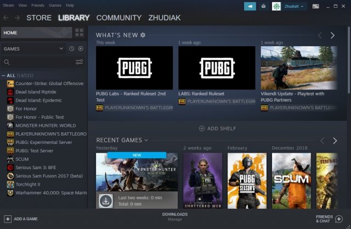
Task: Open the Help menu
Action: tap(70, 5)
